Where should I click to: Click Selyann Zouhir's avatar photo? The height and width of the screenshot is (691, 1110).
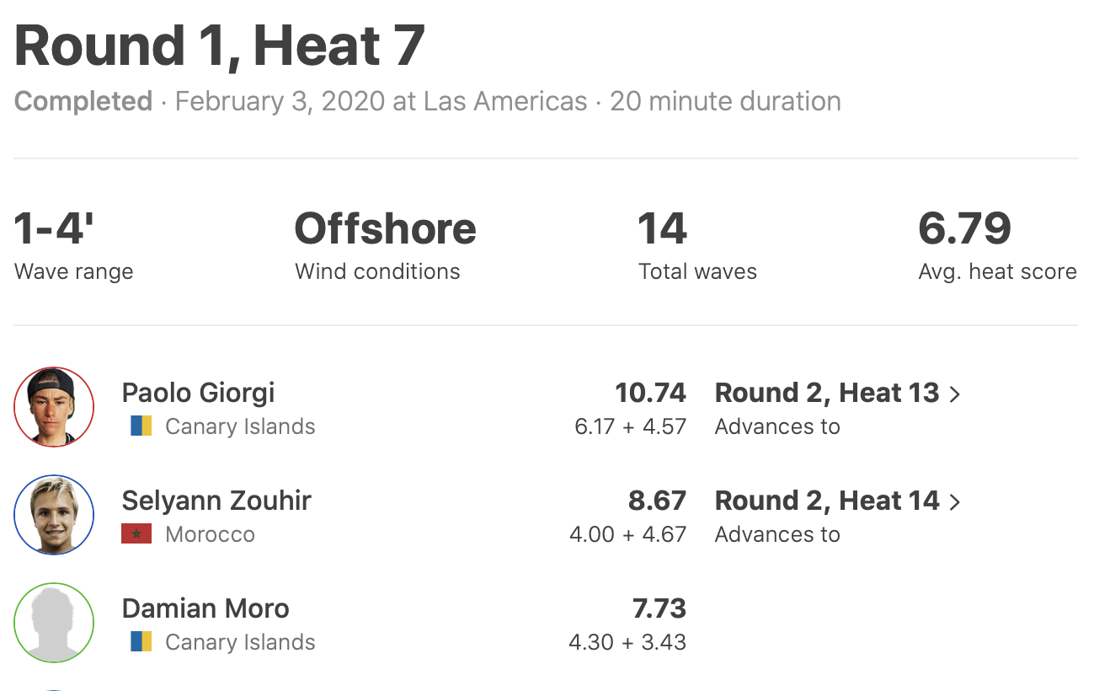pos(54,515)
